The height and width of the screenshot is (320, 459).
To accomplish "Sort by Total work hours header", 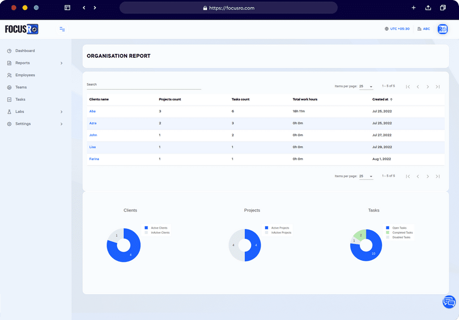I will (305, 99).
